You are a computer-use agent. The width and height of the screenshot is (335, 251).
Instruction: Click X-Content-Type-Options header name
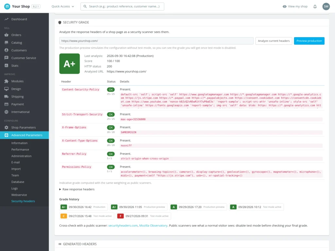[79, 141]
